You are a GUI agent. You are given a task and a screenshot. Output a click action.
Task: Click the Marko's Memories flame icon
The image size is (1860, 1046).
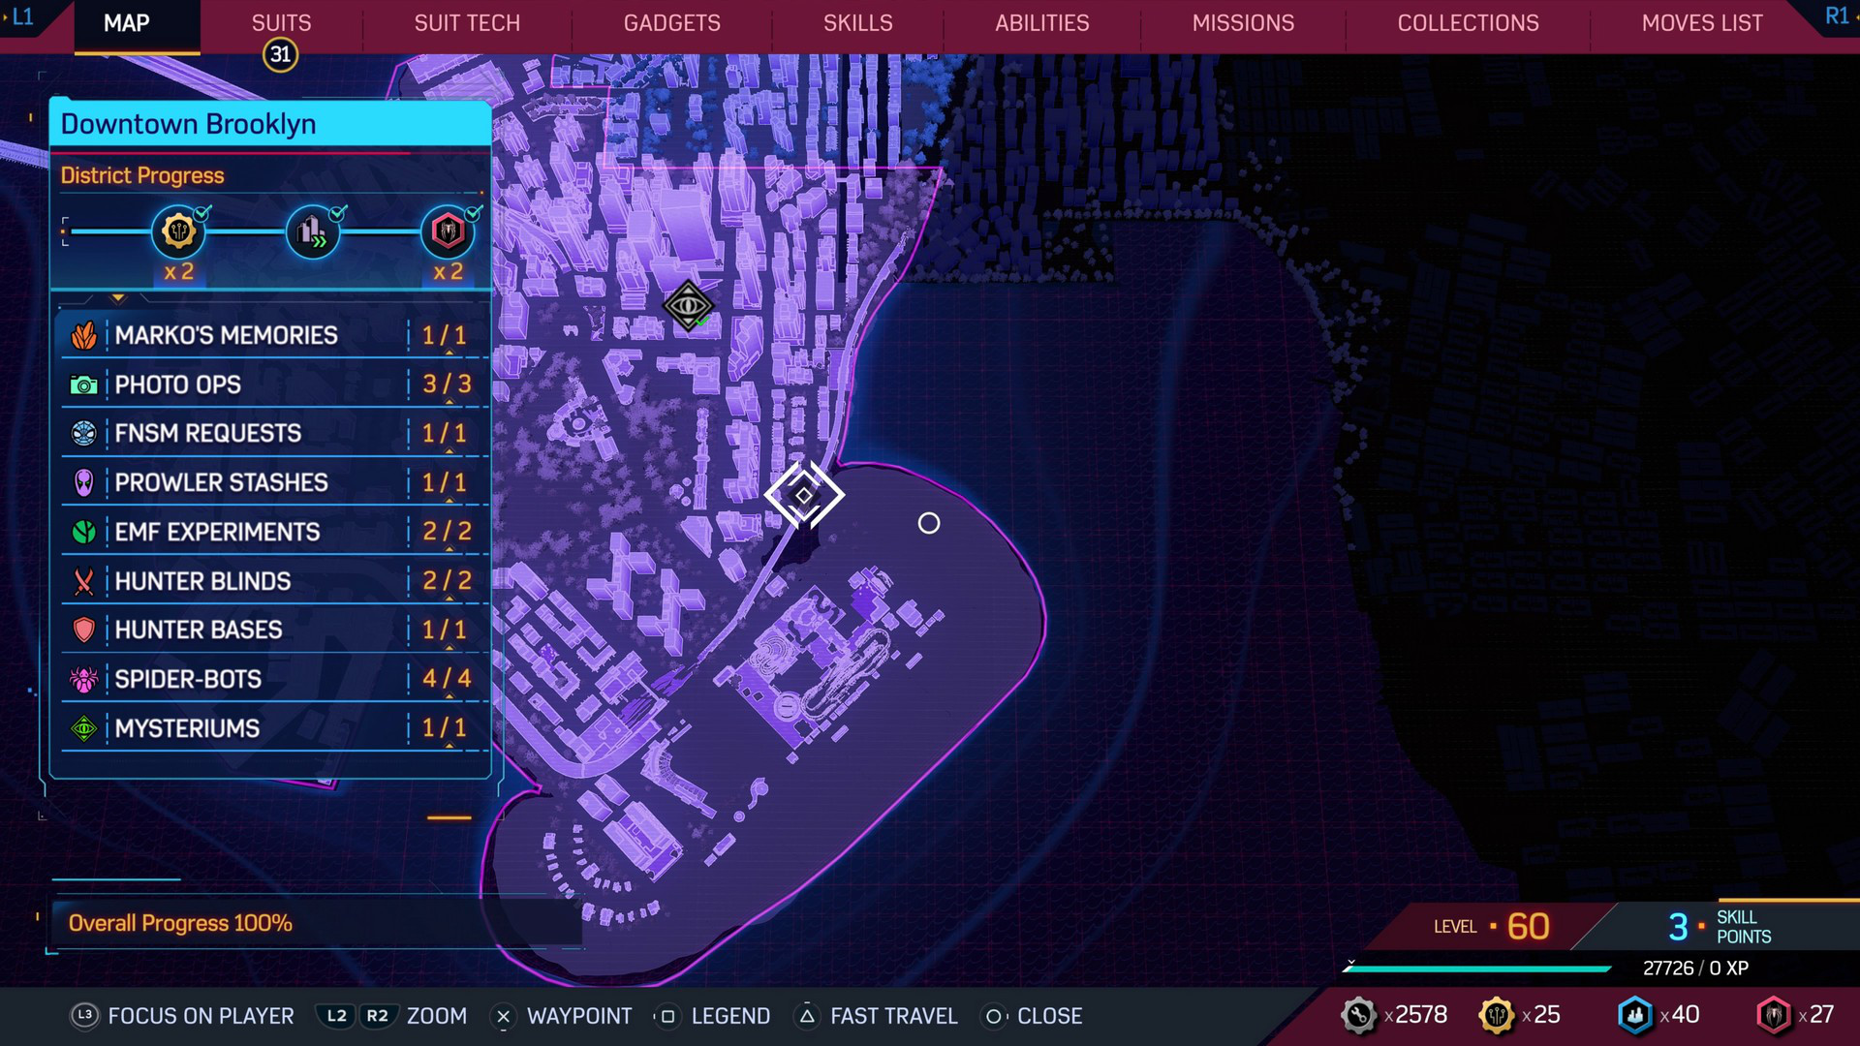point(84,335)
